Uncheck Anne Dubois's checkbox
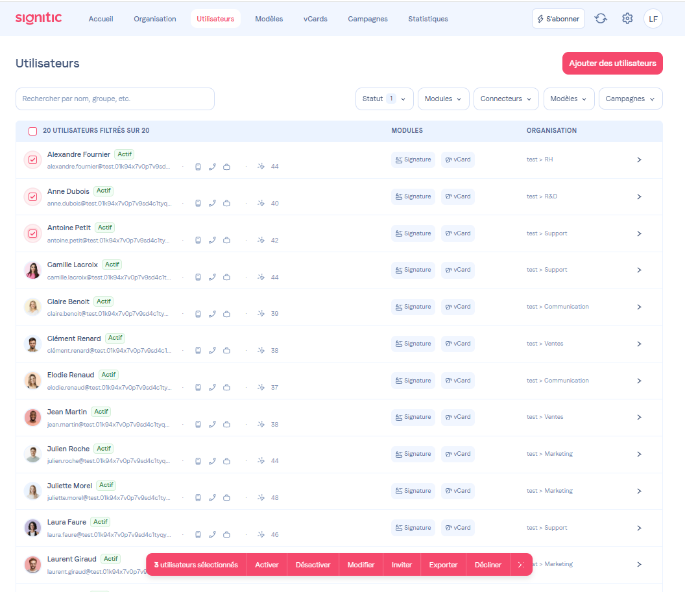This screenshot has height=592, width=685. pyautogui.click(x=33, y=197)
